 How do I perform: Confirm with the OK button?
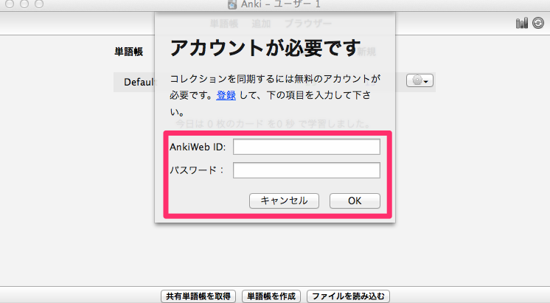[x=355, y=201]
